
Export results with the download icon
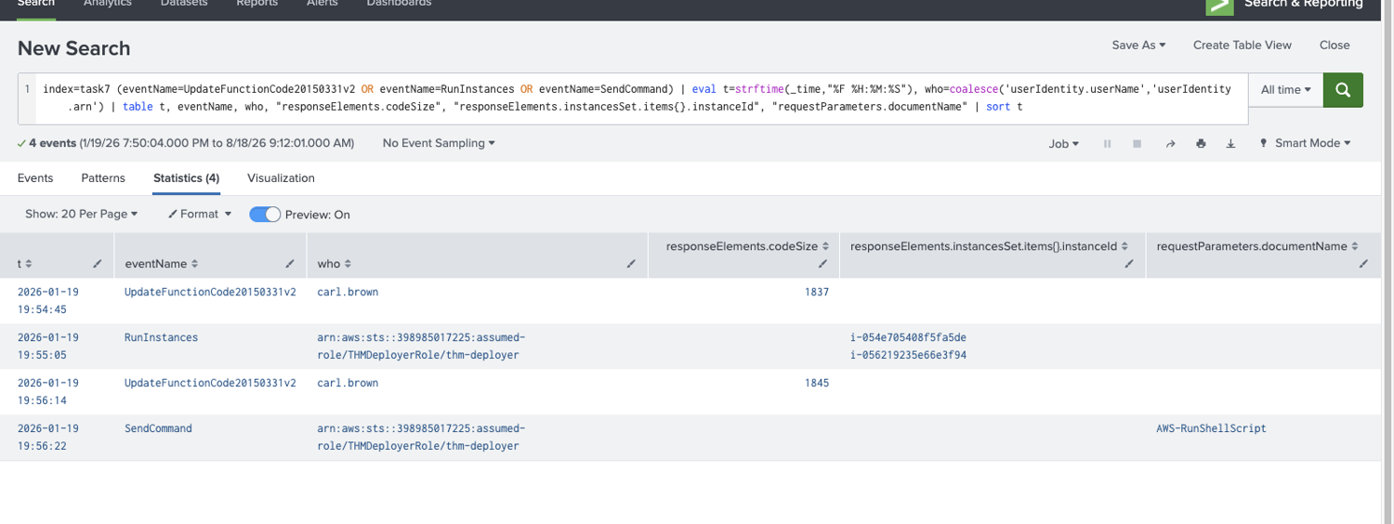(1230, 144)
